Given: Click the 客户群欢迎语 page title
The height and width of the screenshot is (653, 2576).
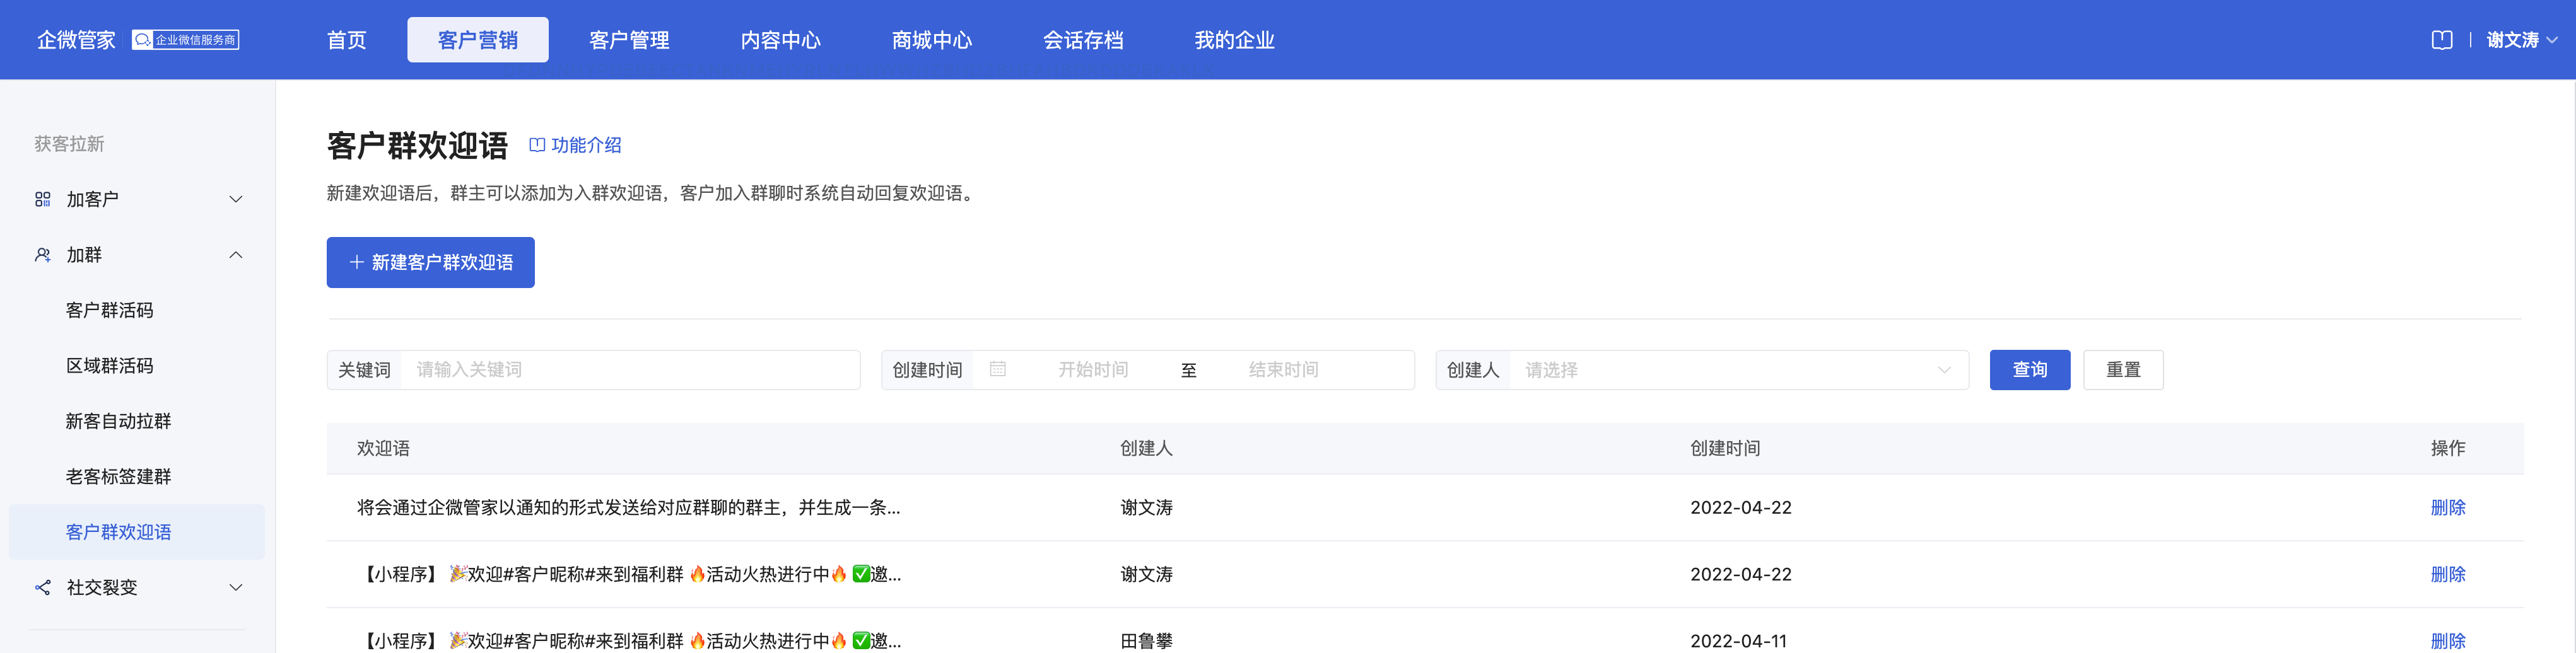Looking at the screenshot, I should point(417,146).
